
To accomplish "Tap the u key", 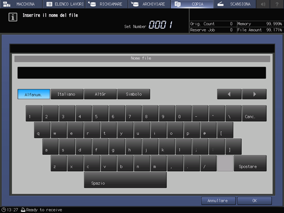I will coord(142,130).
